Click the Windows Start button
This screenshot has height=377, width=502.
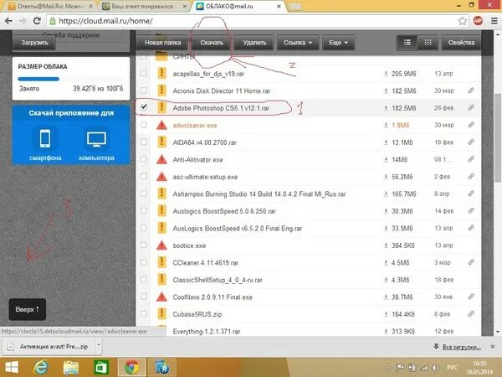[x=12, y=368]
